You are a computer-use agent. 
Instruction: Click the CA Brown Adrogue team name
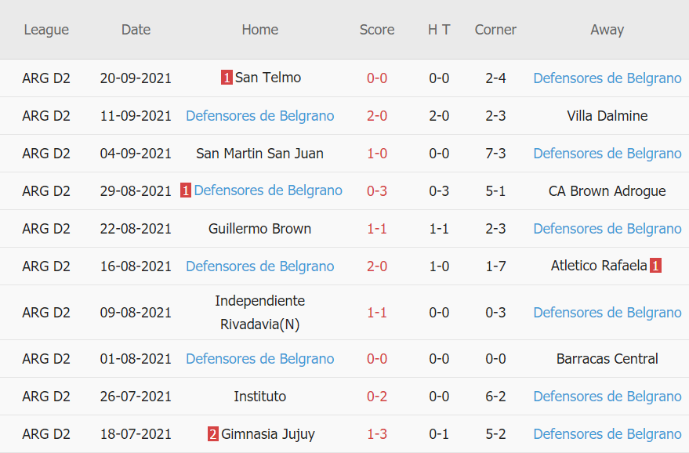coord(607,191)
